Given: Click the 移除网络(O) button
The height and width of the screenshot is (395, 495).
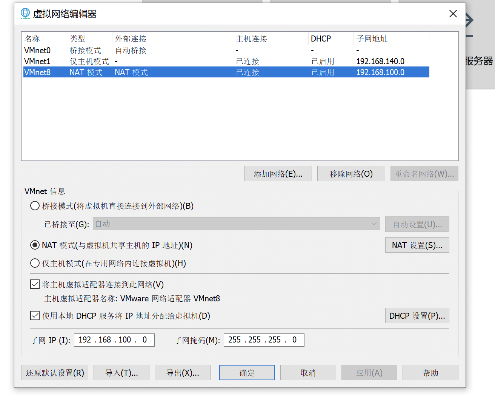Looking at the screenshot, I should coord(351,174).
